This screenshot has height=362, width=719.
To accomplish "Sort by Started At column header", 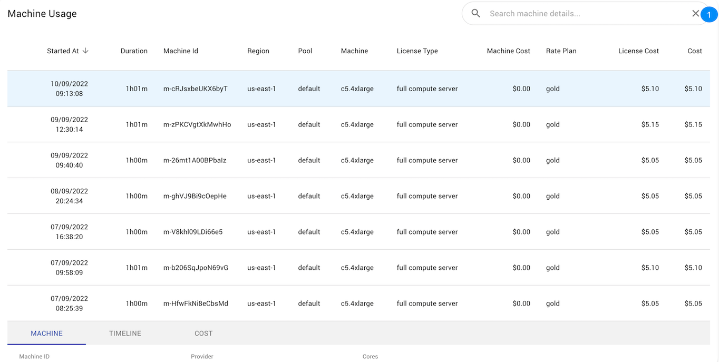I will coord(63,51).
